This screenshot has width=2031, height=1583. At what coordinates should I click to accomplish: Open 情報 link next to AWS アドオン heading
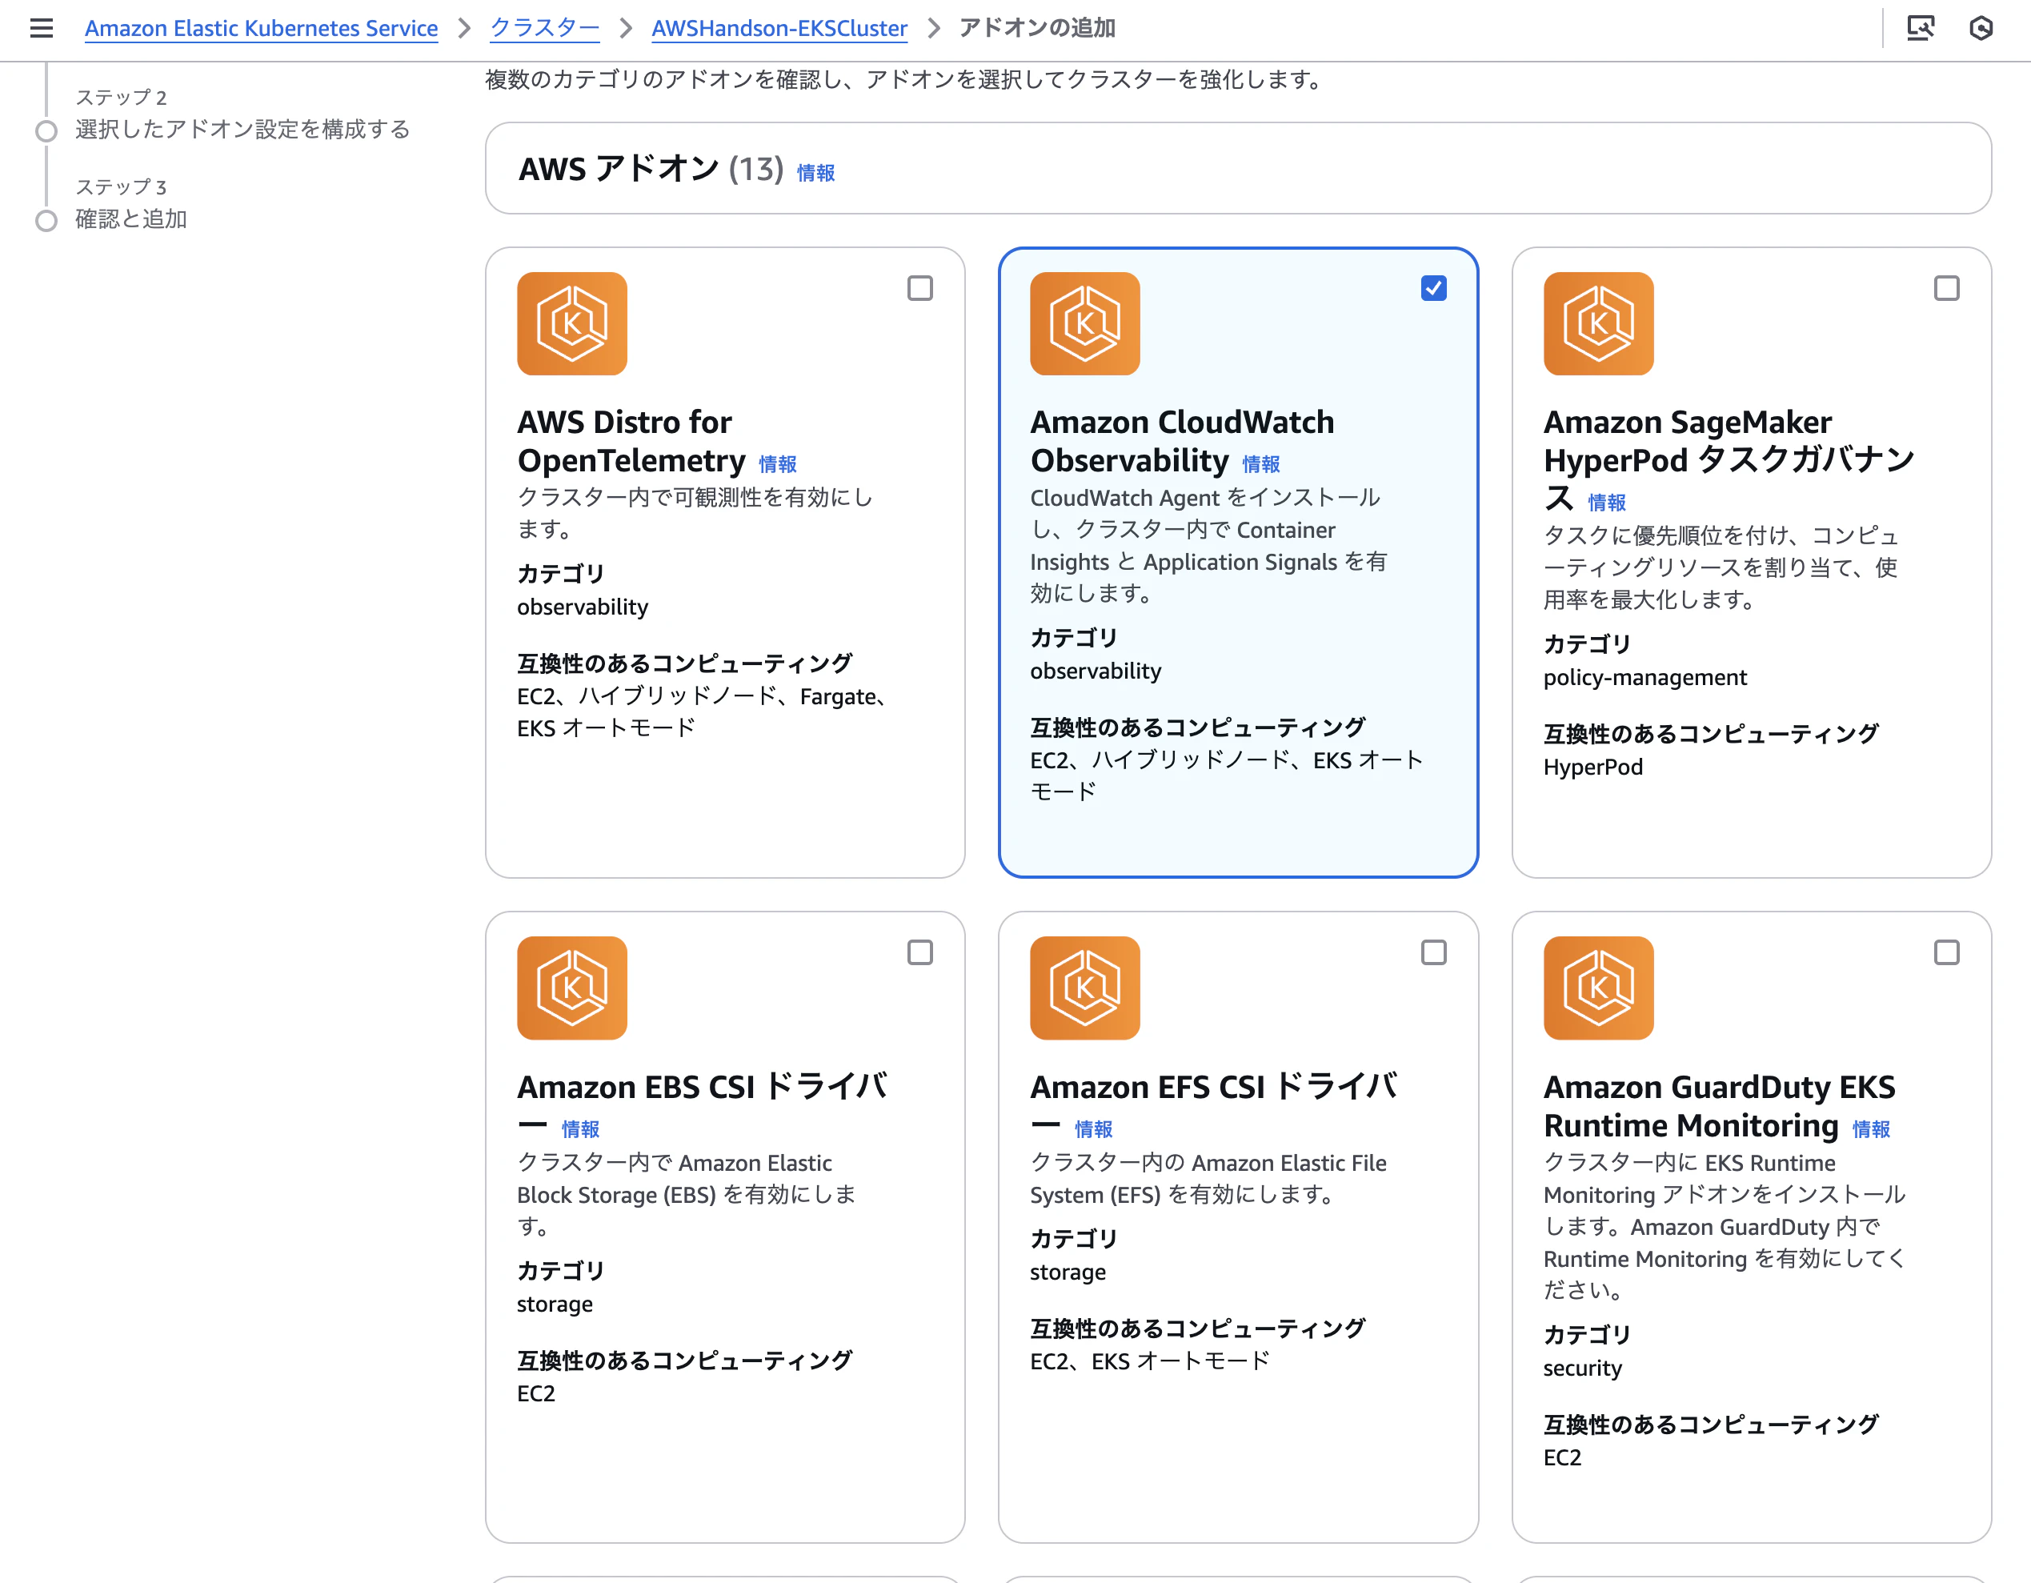[815, 173]
